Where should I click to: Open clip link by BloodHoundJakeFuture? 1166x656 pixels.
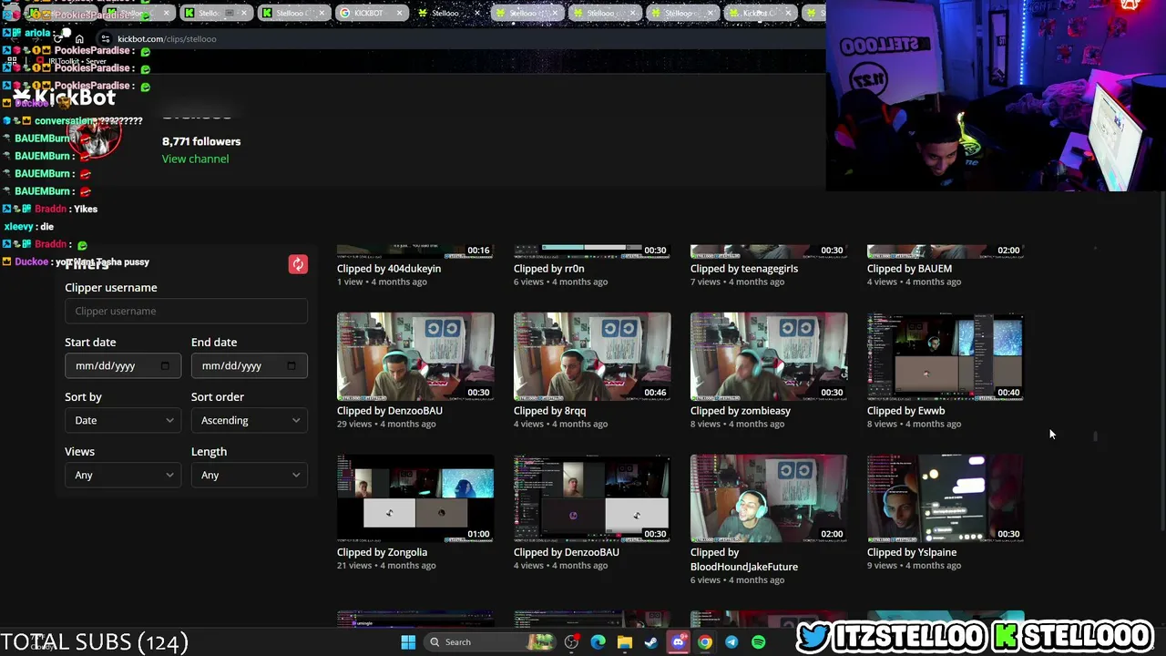coord(744,559)
